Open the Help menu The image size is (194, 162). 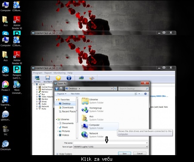tap(70, 73)
